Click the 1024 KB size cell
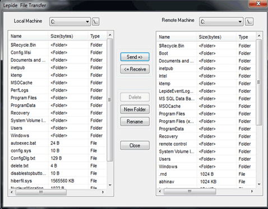268x209 pixels. pos(208,181)
